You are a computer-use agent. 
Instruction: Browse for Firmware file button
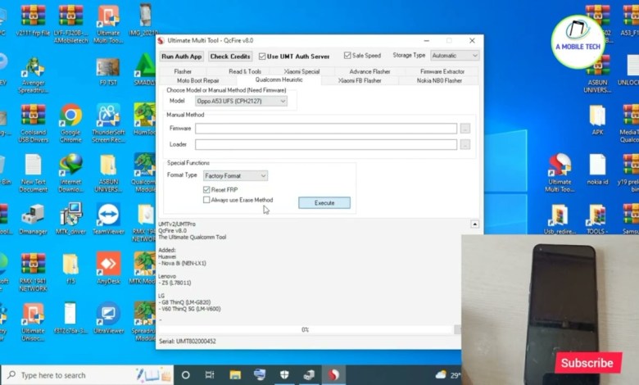coord(465,129)
